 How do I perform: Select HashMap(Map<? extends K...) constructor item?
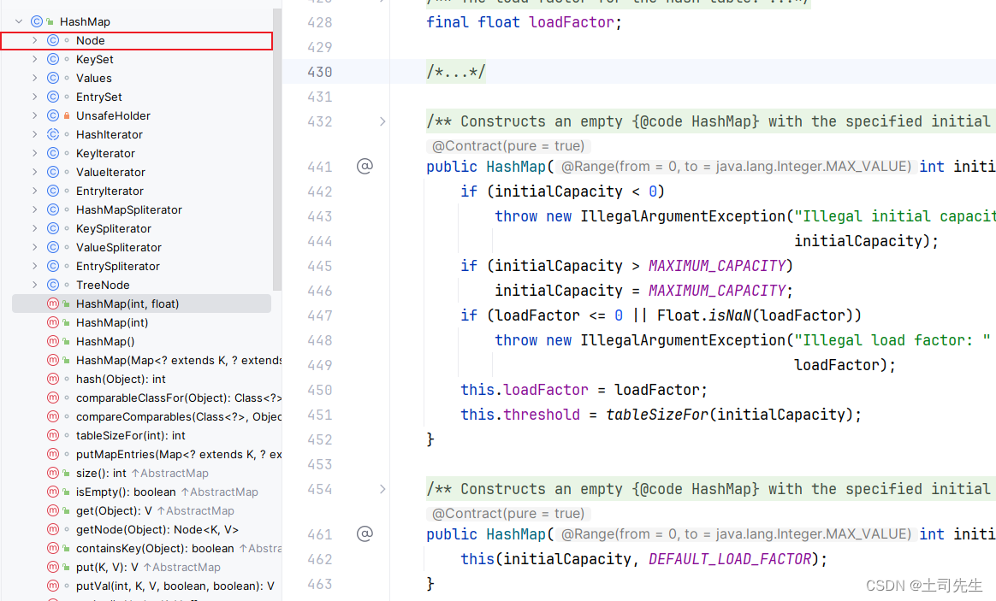tap(179, 361)
